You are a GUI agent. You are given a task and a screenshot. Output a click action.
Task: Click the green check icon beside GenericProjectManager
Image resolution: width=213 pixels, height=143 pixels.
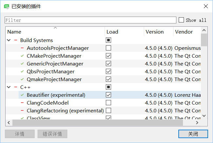pyautogui.click(x=22, y=64)
